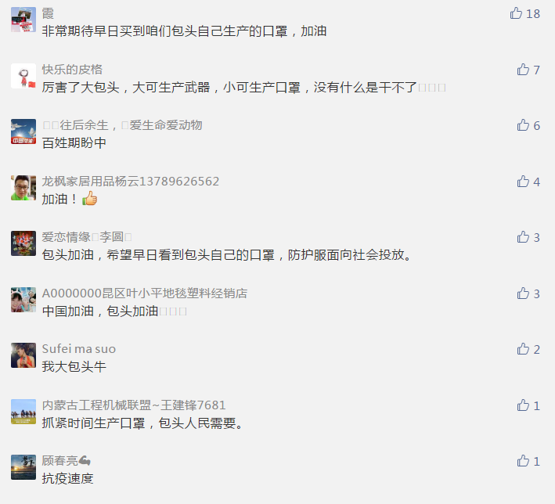Viewport: 555px width, 504px height.
Task: Open the first commenter's avatar
Action: 23,20
